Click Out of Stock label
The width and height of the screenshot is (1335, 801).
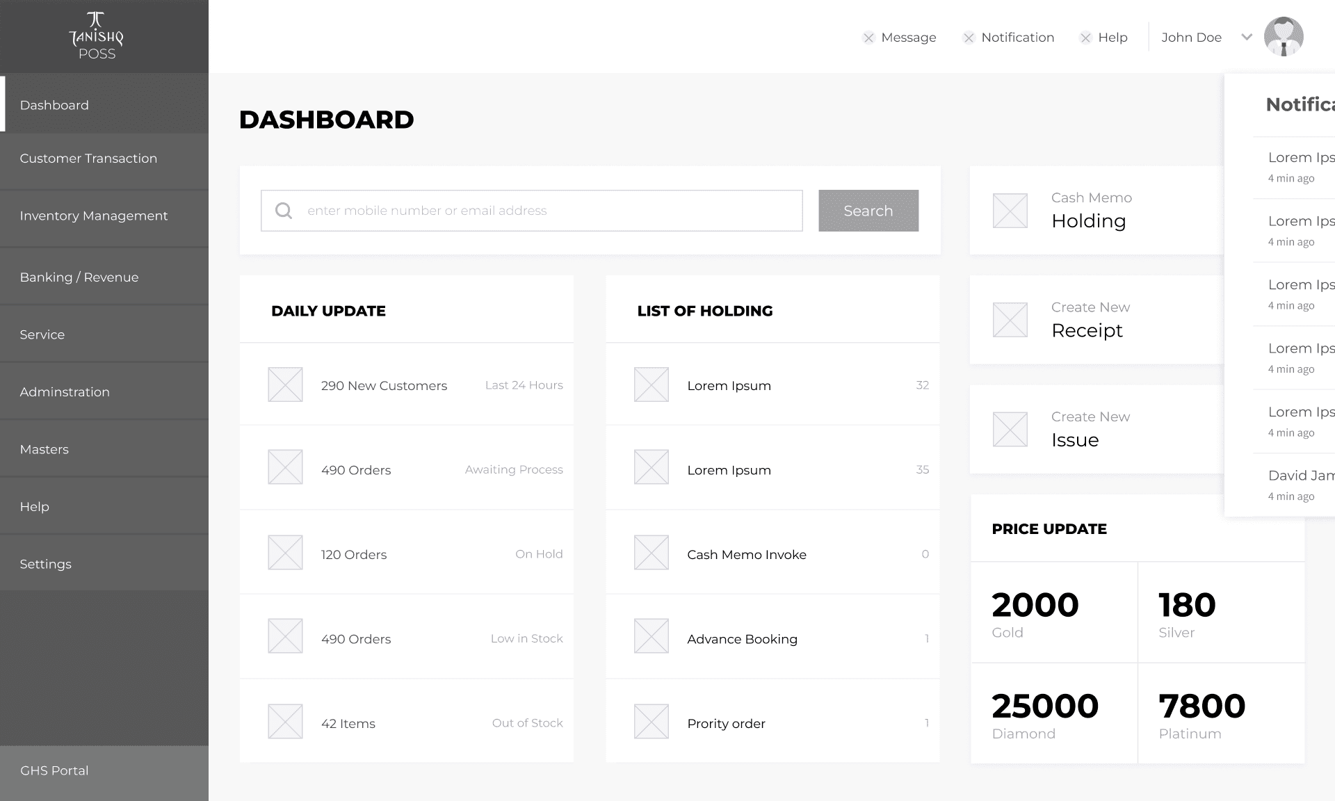pos(528,723)
